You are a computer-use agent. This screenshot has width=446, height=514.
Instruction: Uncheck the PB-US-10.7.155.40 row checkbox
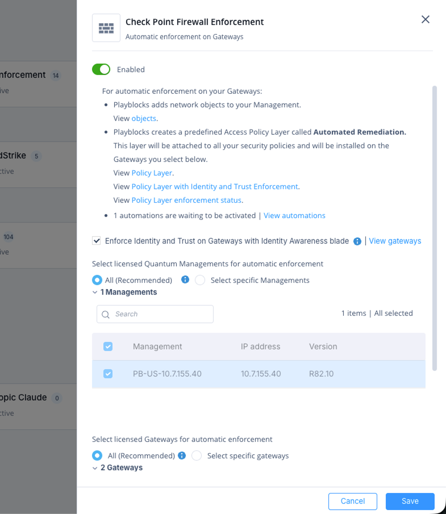click(108, 374)
